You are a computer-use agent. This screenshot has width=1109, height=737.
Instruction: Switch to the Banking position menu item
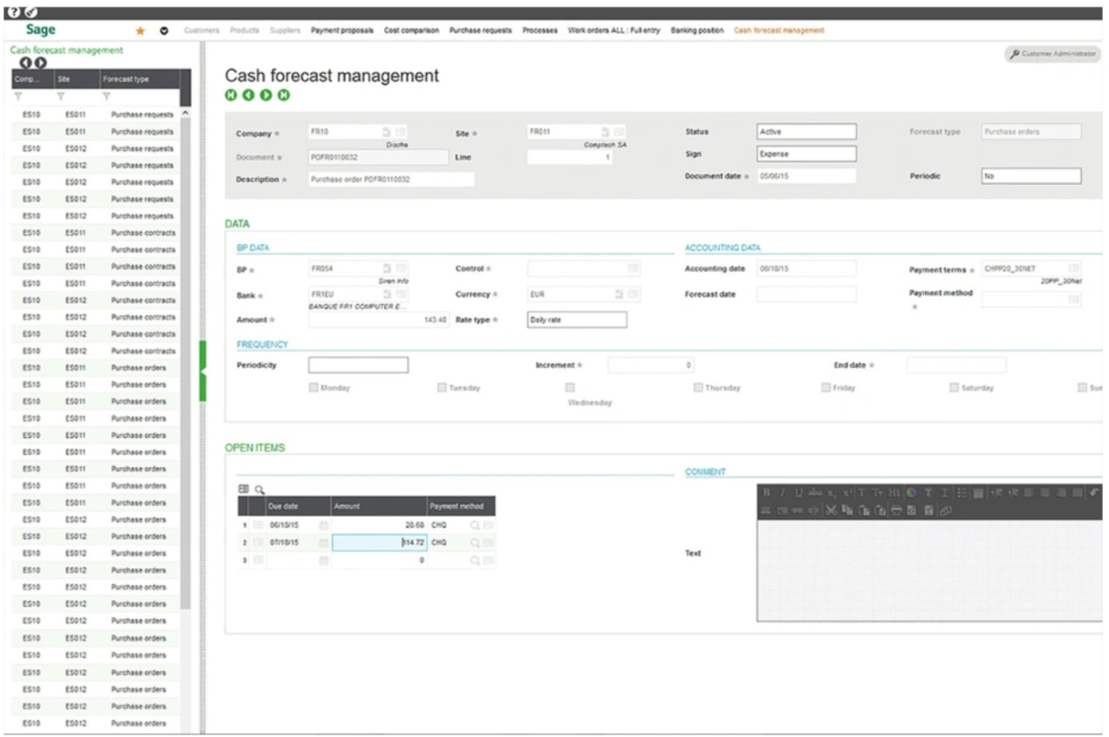696,31
